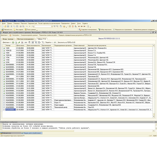The image size is (157, 157).
Task: Click the Технический центр cell
Action: click(x=64, y=107)
